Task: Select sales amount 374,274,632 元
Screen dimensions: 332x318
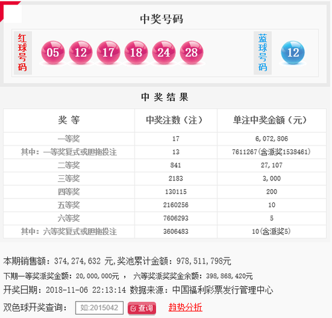Action: [84, 261]
